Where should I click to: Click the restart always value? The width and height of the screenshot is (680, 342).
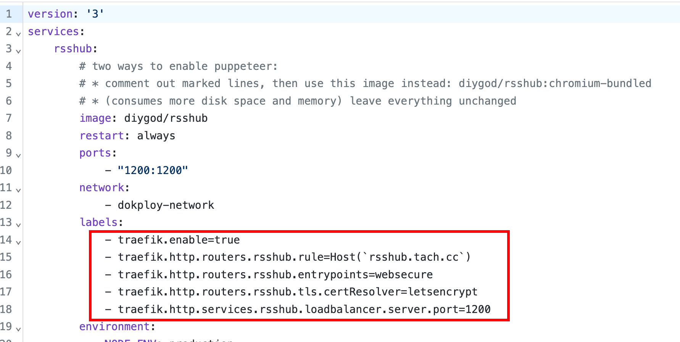point(156,136)
